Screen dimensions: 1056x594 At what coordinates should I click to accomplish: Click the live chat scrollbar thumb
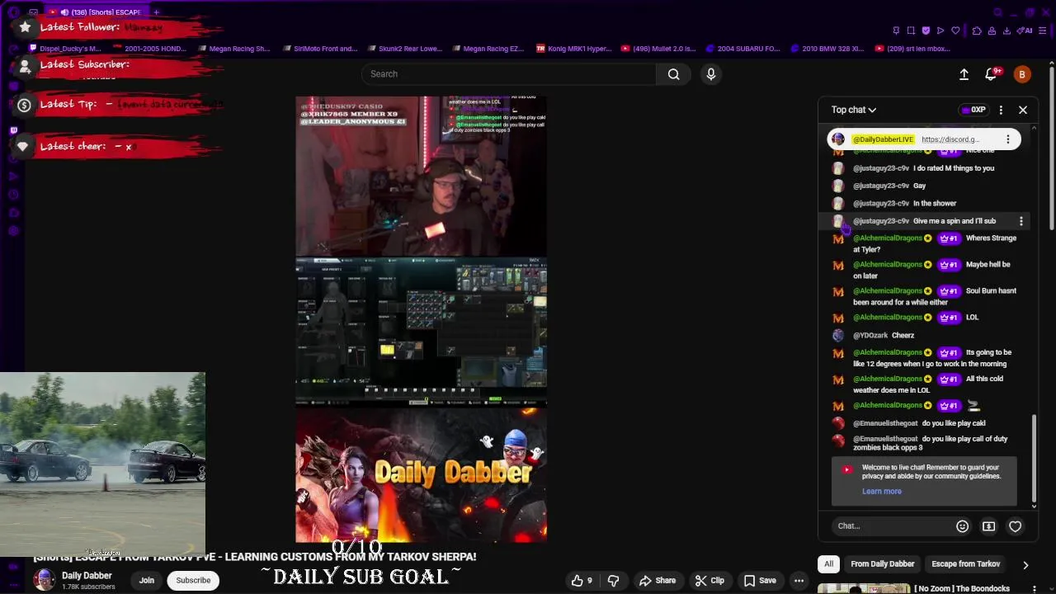point(1034,458)
